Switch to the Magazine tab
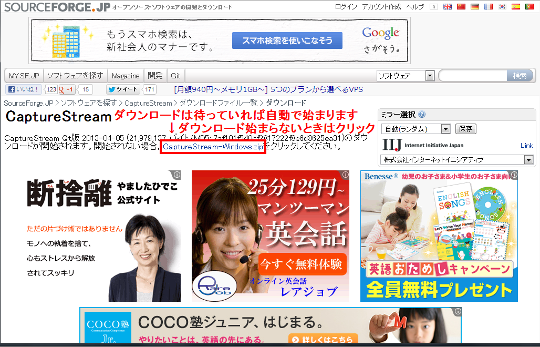This screenshot has width=540, height=347. coord(125,75)
